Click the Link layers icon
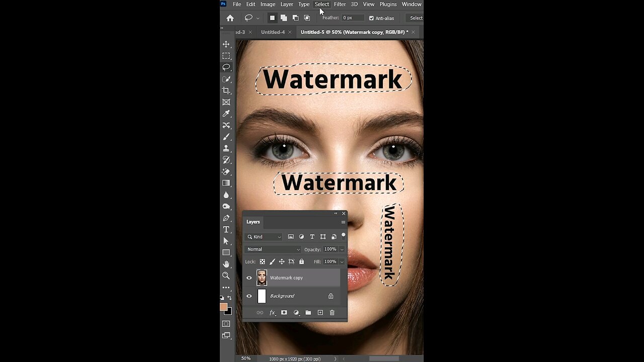 (x=260, y=313)
